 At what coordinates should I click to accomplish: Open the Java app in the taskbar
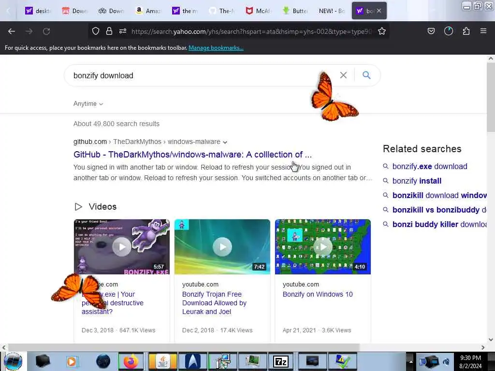coord(162,361)
